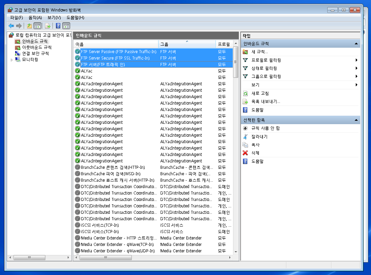Click the Export list toolbar icon
Image resolution: width=371 pixels, height=275 pixels.
pyautogui.click(x=48, y=26)
